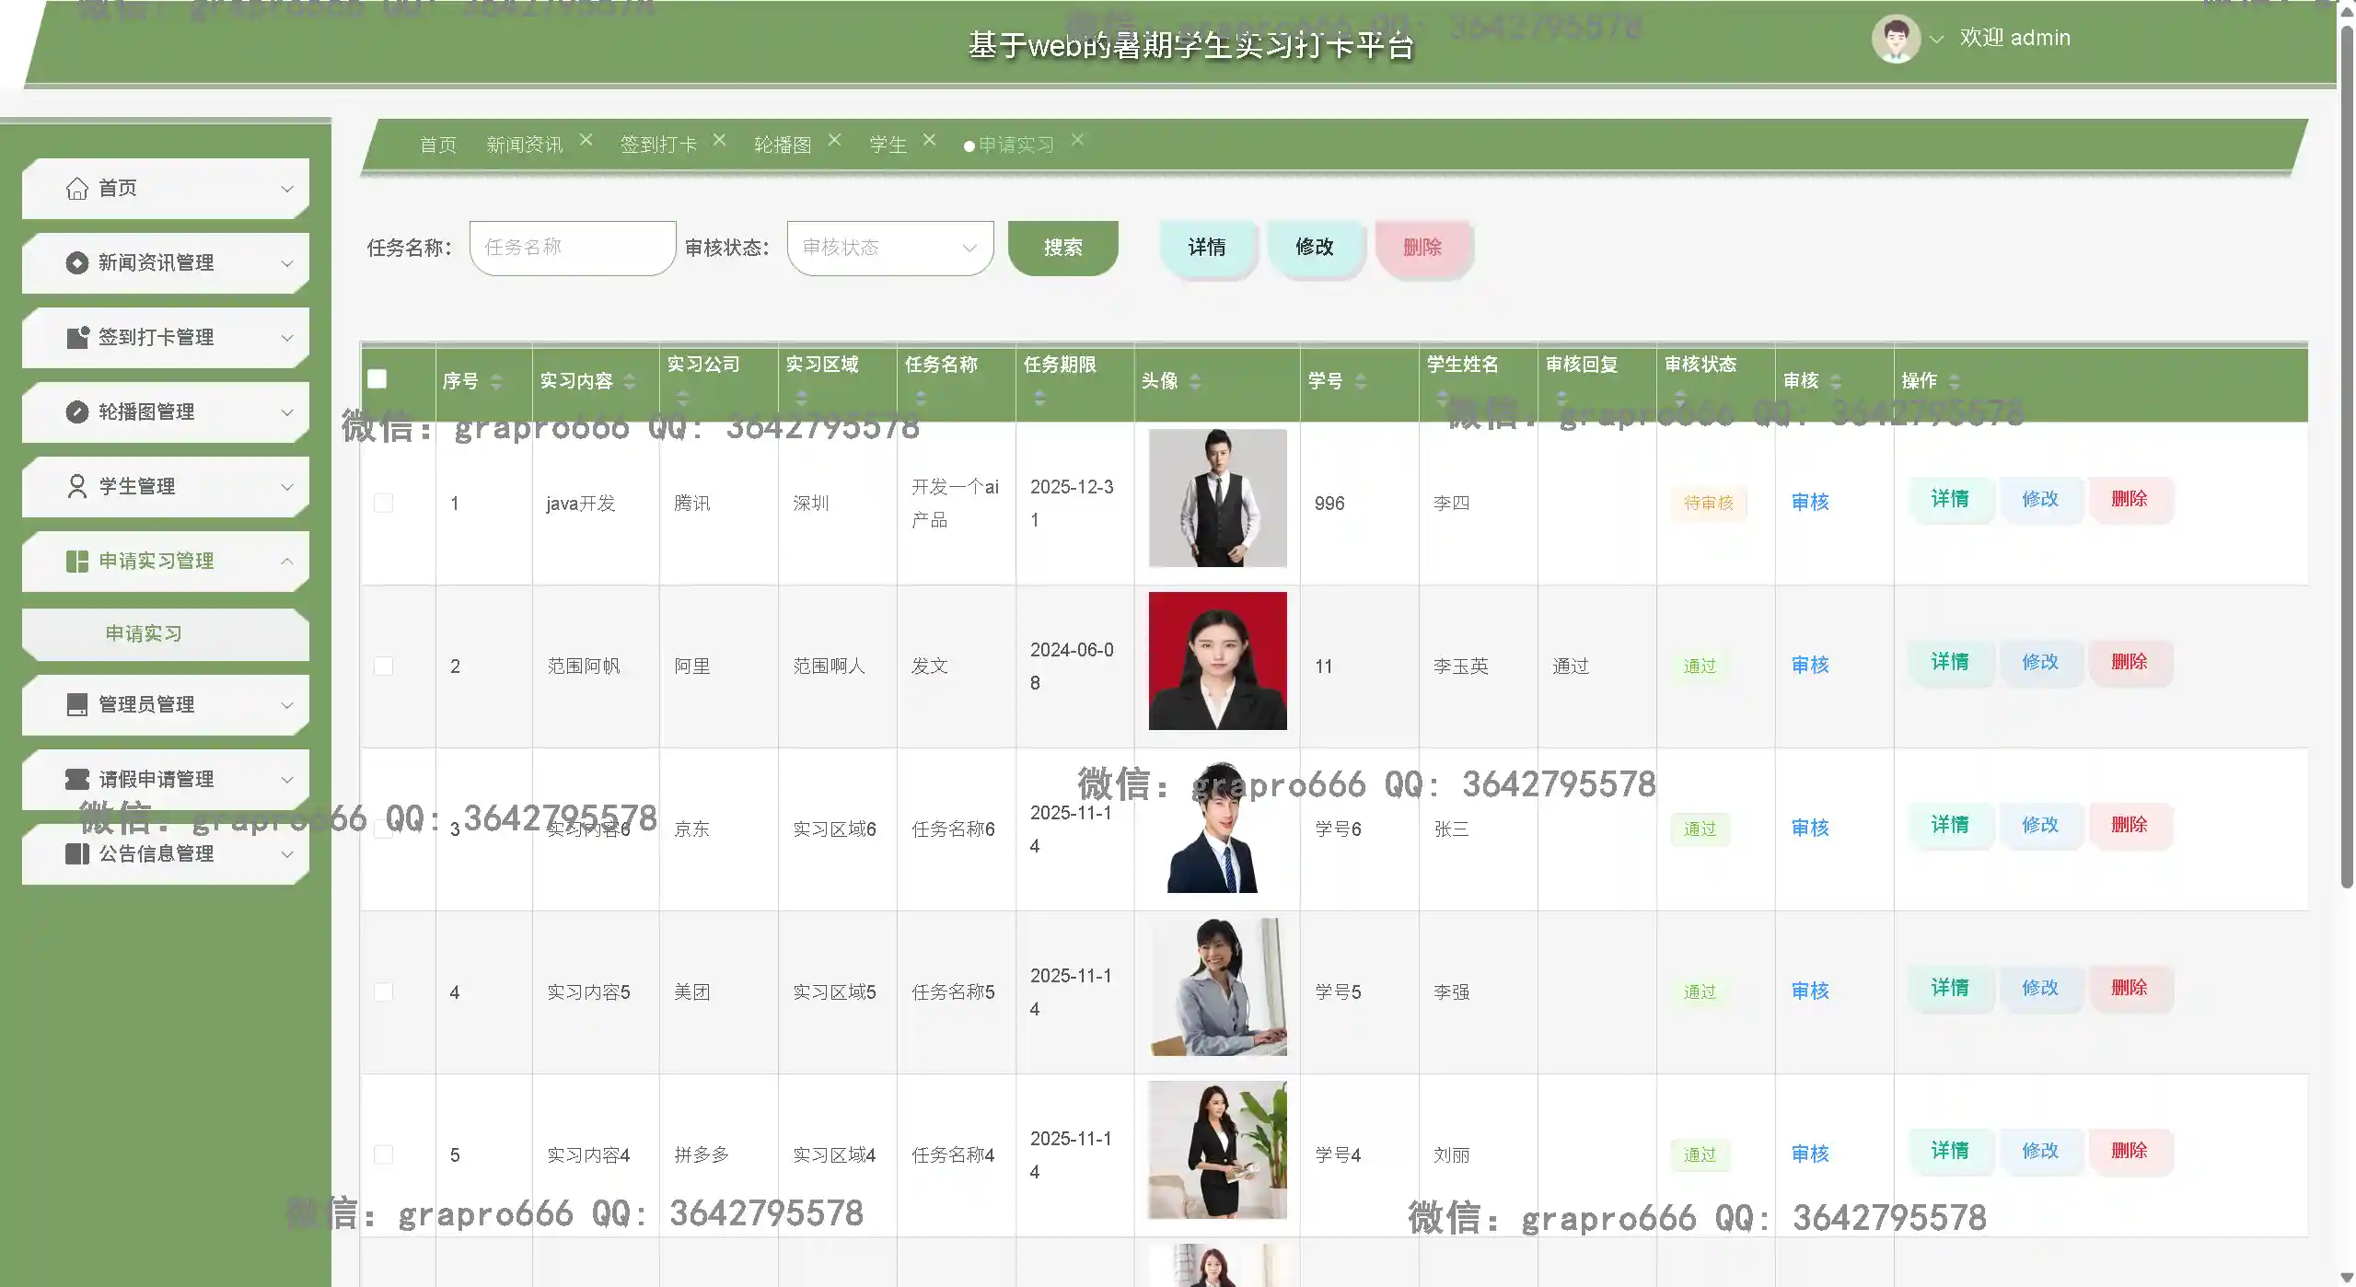Click the news management sidebar icon
2356x1287 pixels.
(x=77, y=263)
